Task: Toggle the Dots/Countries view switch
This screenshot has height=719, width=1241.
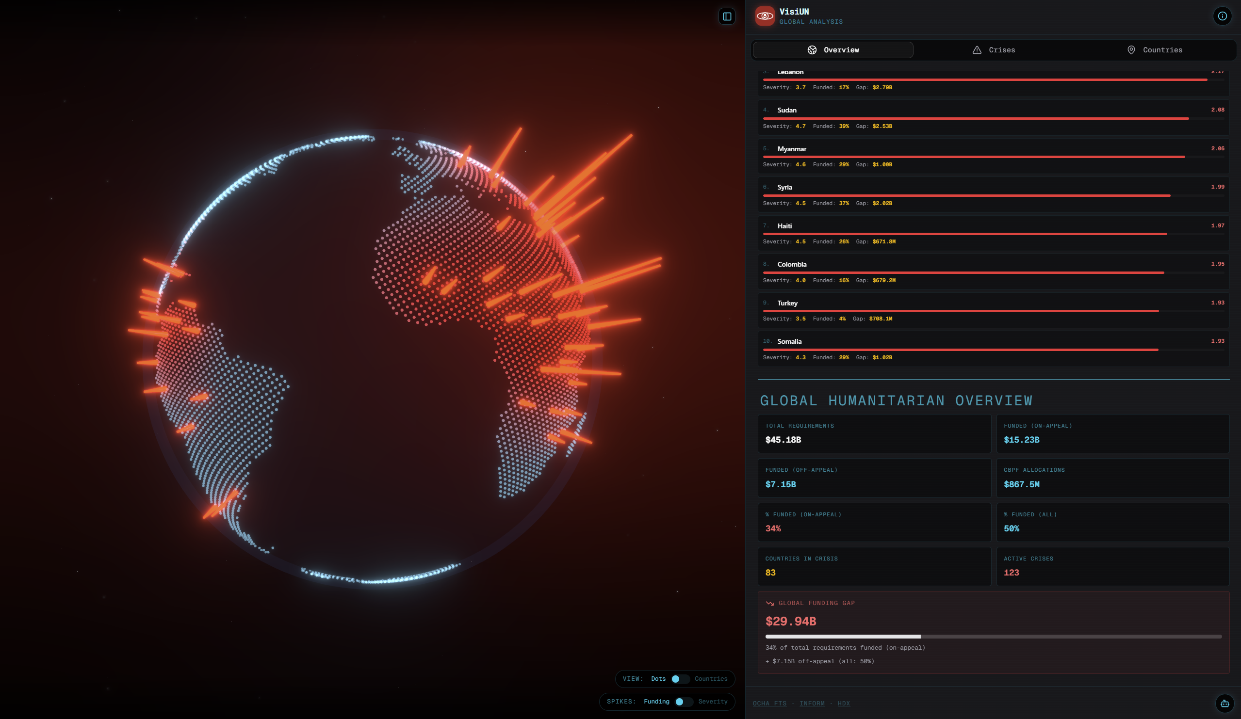Action: tap(680, 679)
